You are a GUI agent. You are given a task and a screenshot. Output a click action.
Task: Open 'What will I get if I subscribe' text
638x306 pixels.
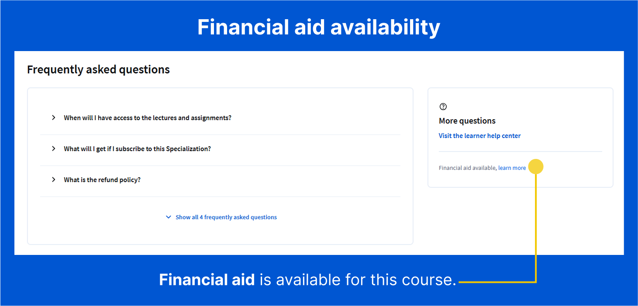click(137, 149)
